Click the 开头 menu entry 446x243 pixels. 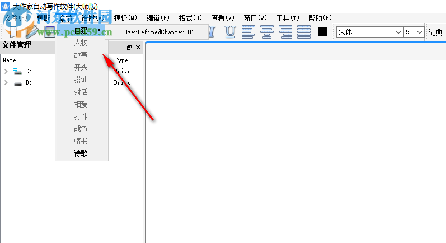tap(81, 67)
